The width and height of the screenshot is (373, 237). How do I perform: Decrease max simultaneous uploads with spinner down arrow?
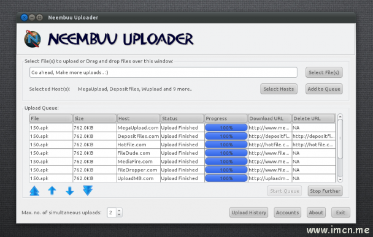119,214
